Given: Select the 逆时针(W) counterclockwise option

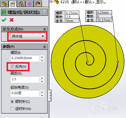Looking at the screenshot, I should [12, 109].
